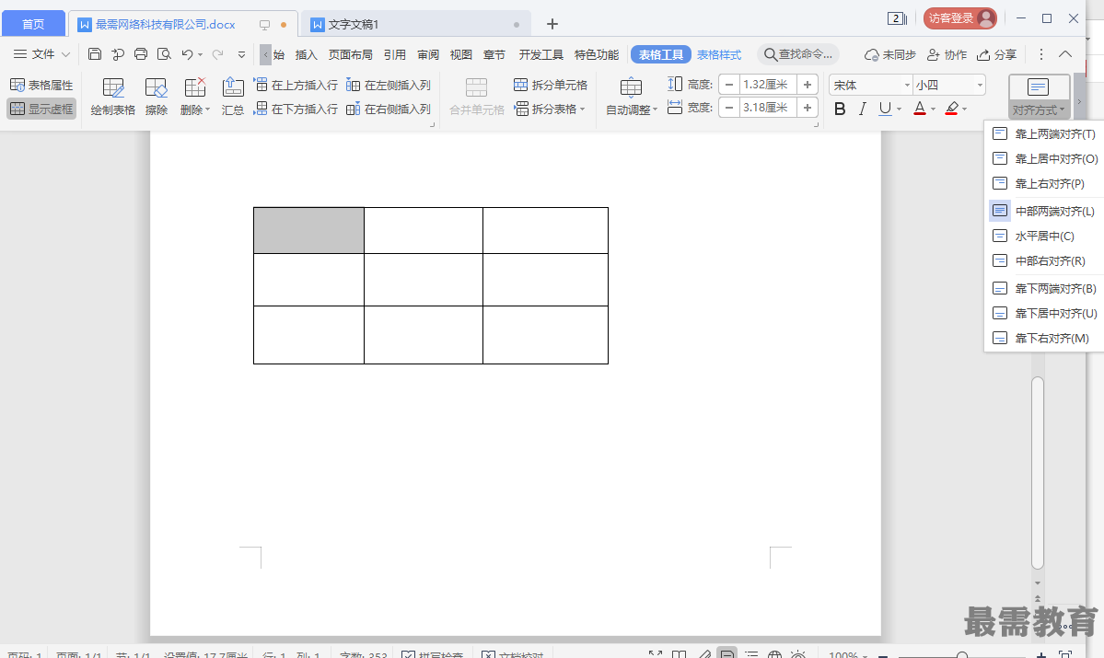Click the 查找命令 search box

coord(798,54)
